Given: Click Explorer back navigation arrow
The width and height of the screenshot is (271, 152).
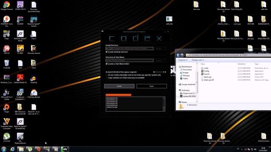Looking at the screenshot, I should coord(178,55).
